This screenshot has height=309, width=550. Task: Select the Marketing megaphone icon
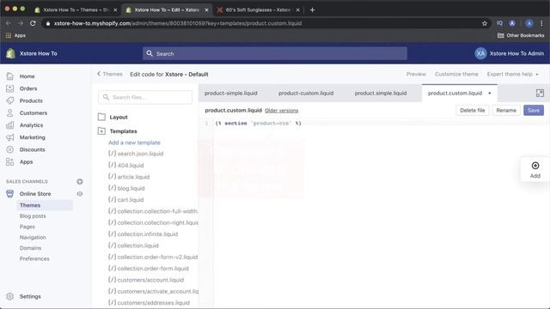[x=9, y=137]
